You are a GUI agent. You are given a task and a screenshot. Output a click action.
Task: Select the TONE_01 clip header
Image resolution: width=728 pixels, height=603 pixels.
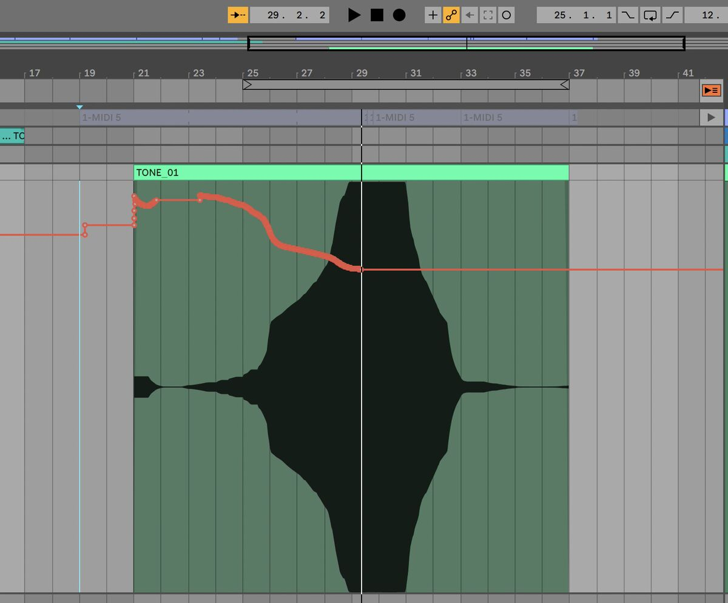(351, 172)
